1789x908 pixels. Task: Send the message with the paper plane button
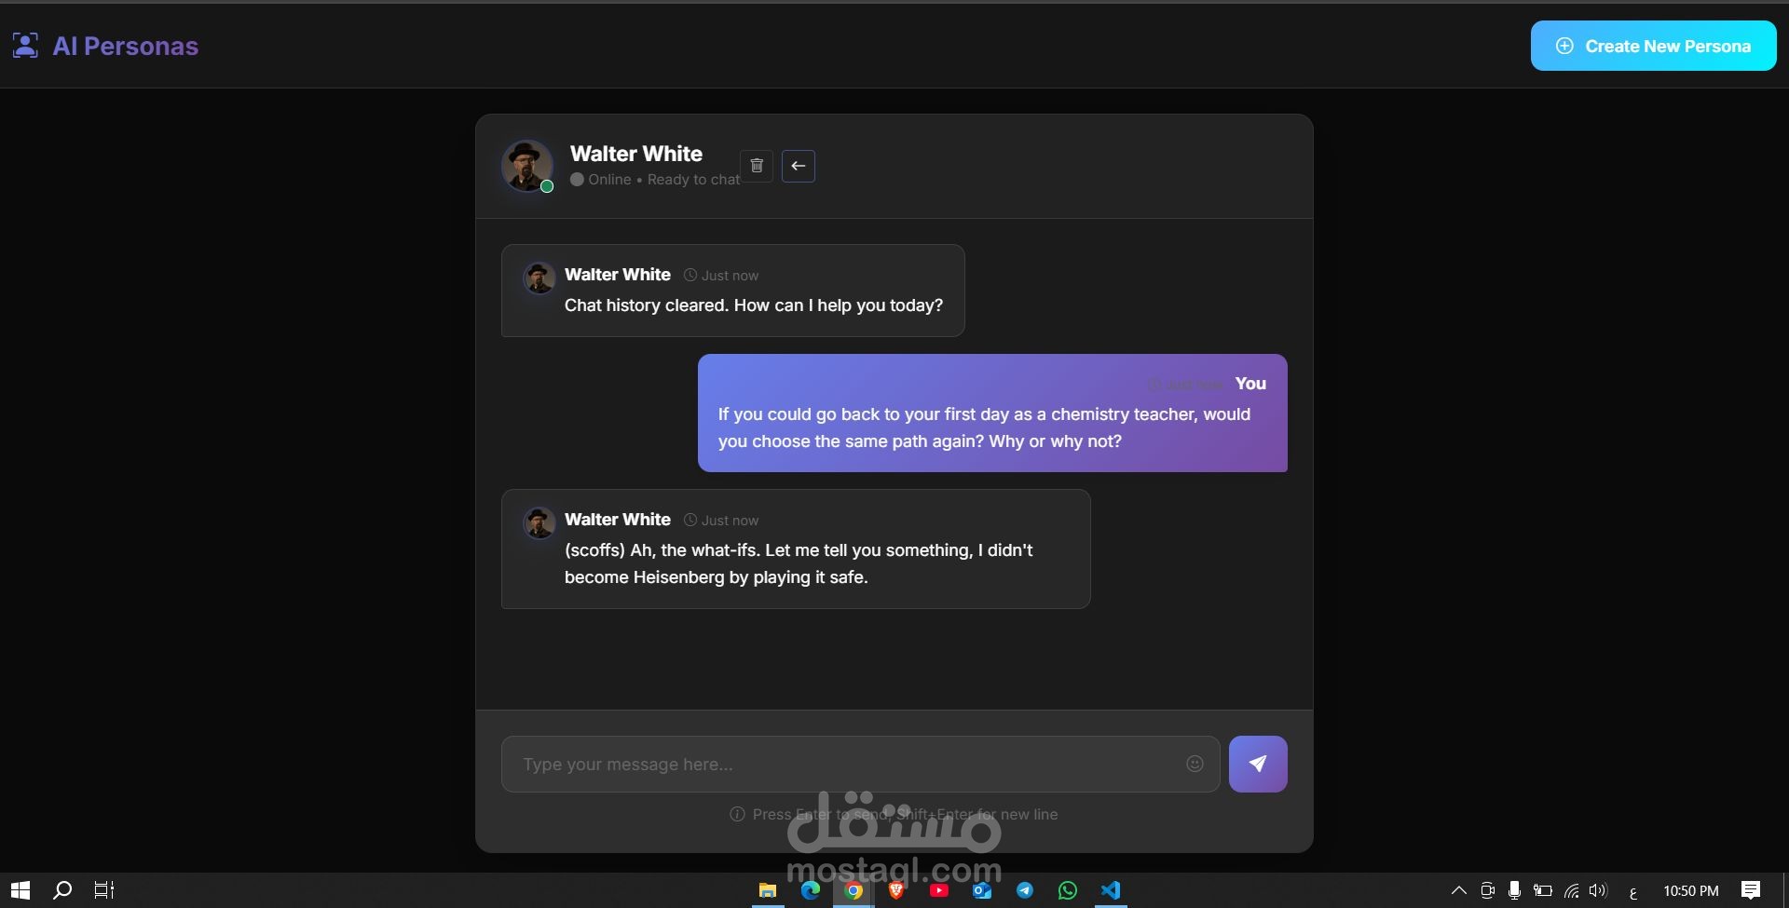point(1258,764)
